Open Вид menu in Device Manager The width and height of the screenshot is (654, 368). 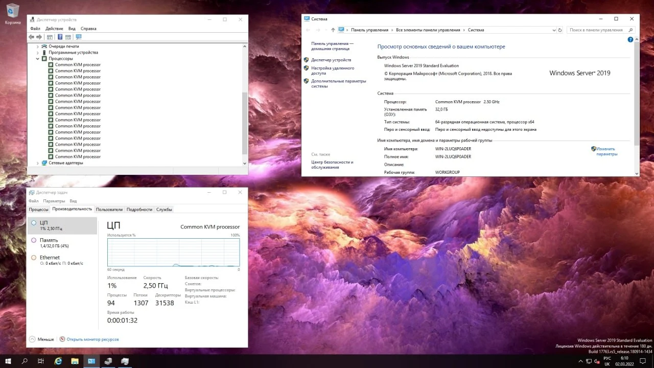[72, 29]
